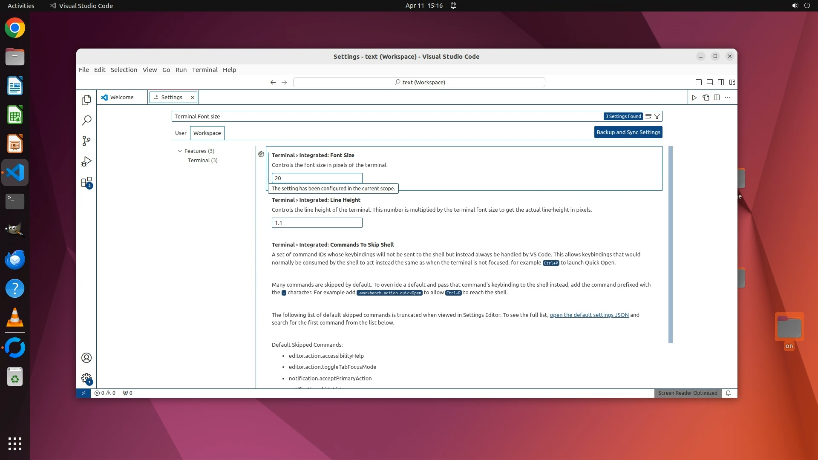Click the Line Height input field

[317, 223]
